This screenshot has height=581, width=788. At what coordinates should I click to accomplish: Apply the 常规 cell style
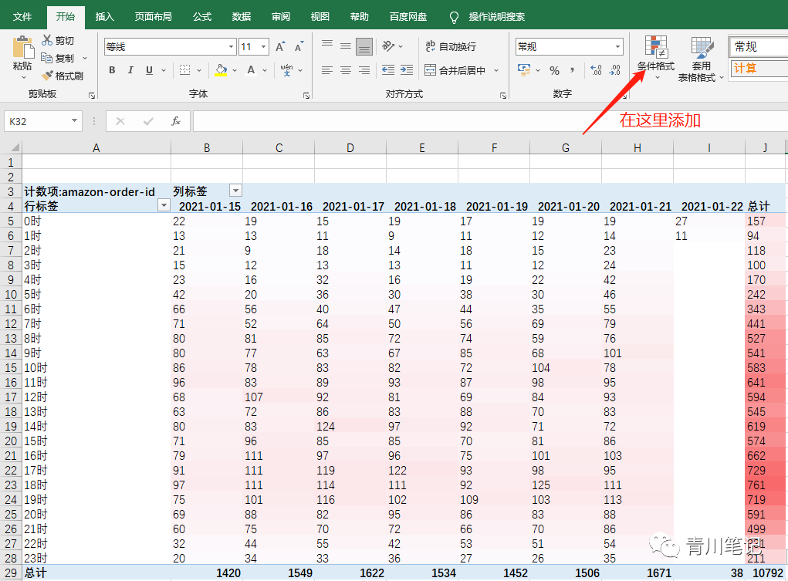[759, 47]
